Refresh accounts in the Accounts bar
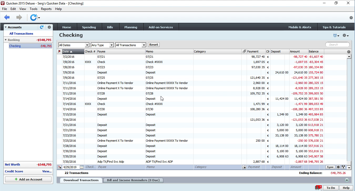 (42, 27)
